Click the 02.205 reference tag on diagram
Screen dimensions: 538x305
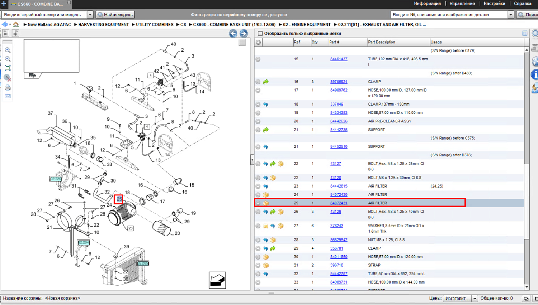click(143, 263)
